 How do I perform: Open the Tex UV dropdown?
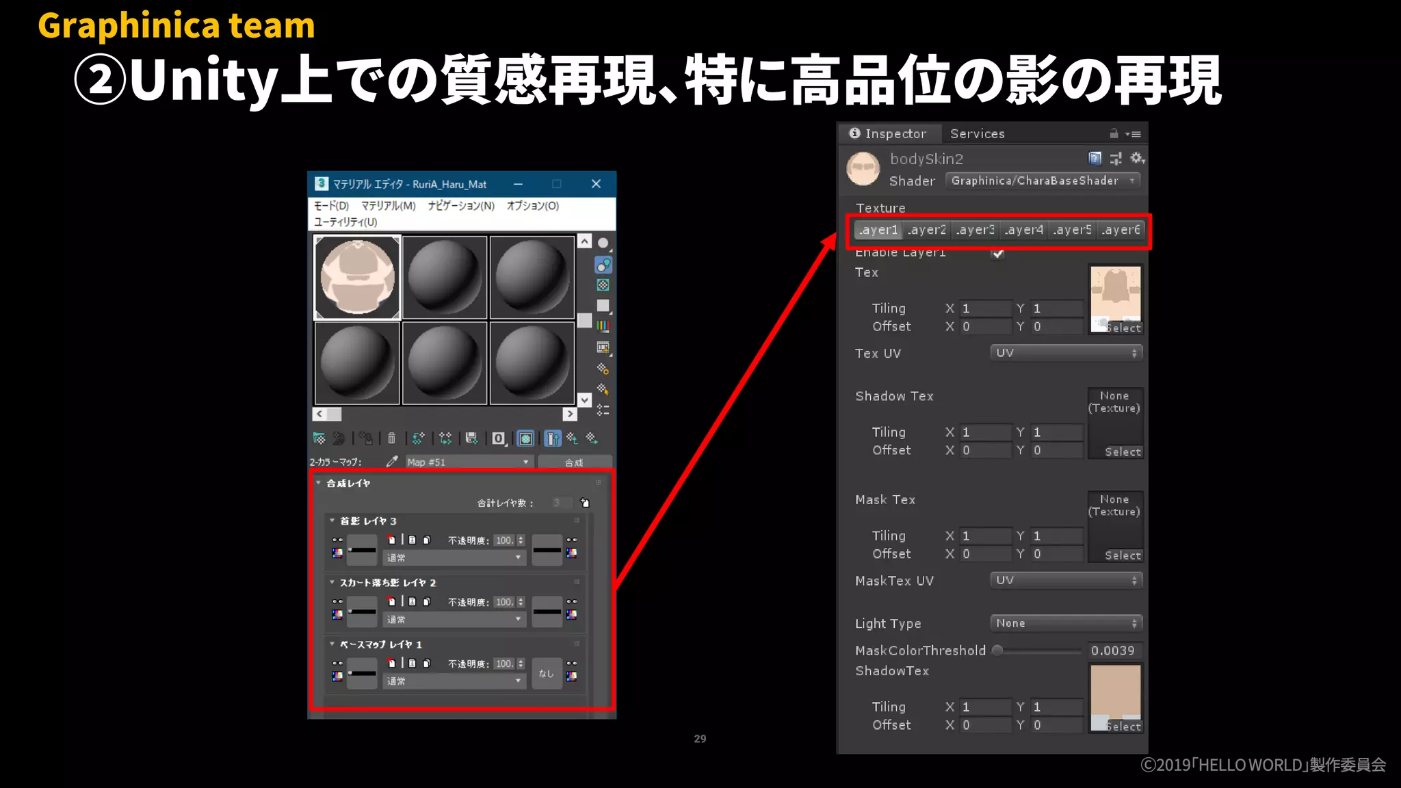[x=1066, y=353]
